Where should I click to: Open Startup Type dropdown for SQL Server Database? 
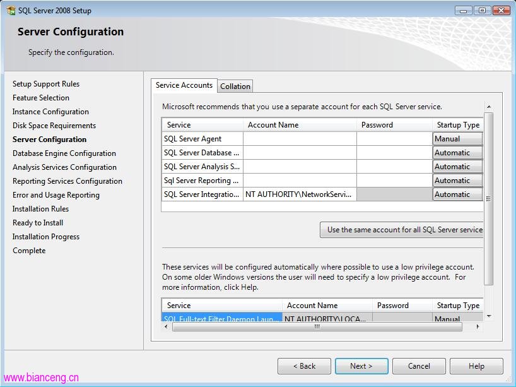point(457,153)
